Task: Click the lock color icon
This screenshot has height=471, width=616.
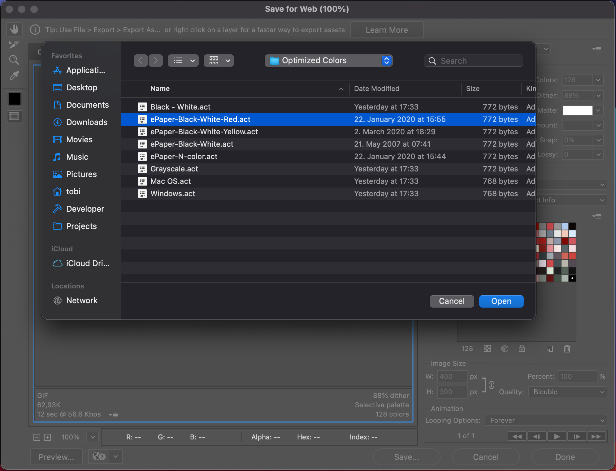Action: click(522, 349)
